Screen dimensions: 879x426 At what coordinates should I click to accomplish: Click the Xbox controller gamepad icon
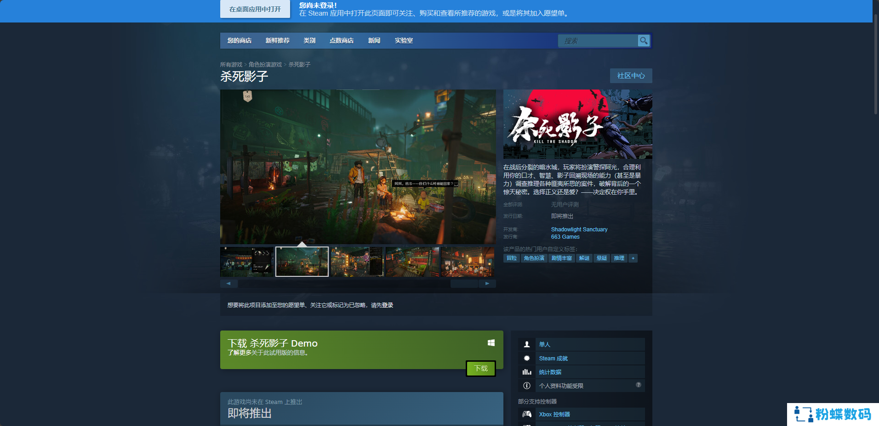[x=527, y=414]
